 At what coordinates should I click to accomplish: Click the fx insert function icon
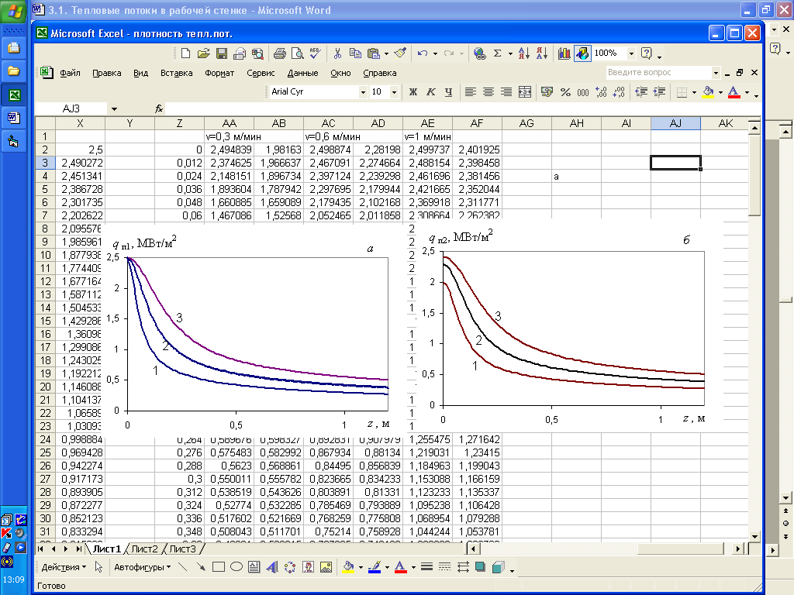point(159,108)
